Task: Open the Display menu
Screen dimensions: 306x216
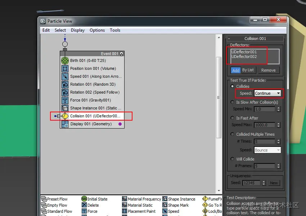Action: [78, 30]
